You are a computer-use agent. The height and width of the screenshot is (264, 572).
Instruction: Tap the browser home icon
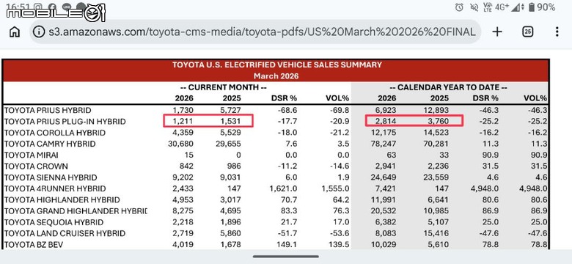15,32
